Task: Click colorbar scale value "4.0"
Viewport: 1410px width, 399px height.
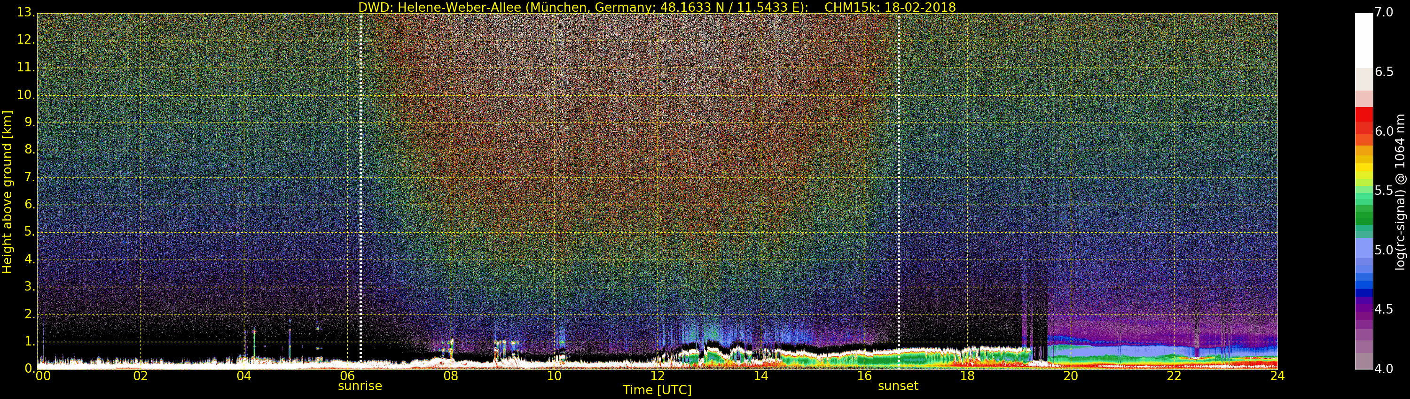Action: [1384, 369]
